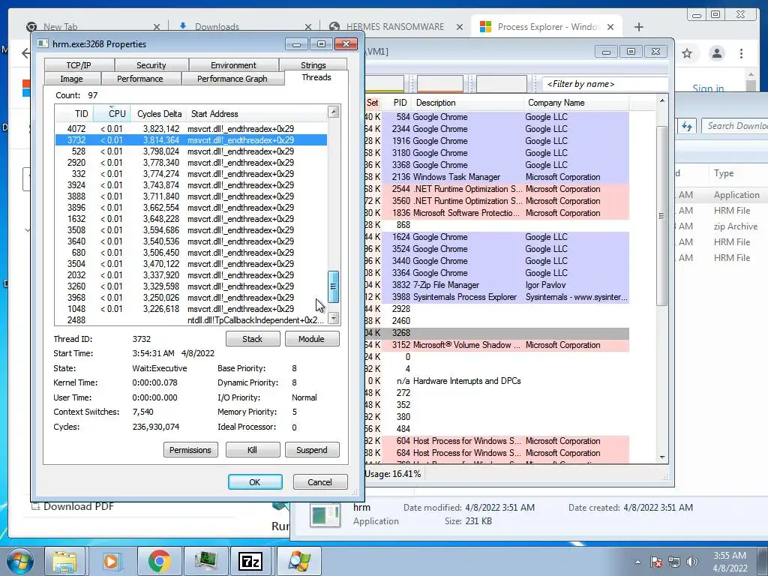
Task: Sort Process Explorer by Company Name column
Action: point(577,103)
